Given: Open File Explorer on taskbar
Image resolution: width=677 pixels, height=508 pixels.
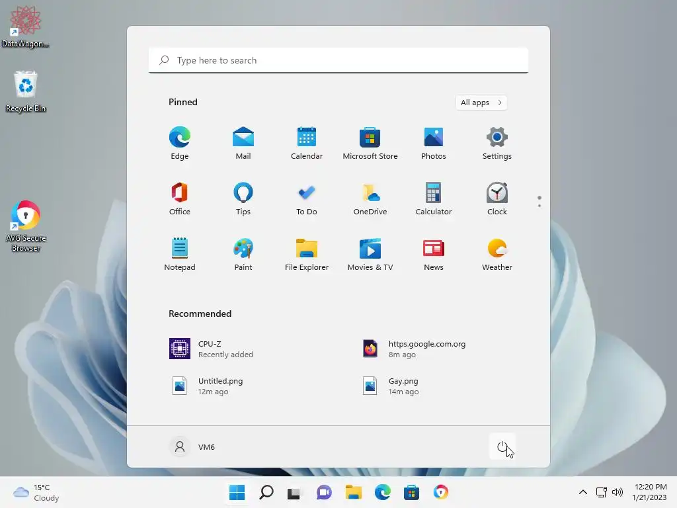Looking at the screenshot, I should pyautogui.click(x=353, y=492).
